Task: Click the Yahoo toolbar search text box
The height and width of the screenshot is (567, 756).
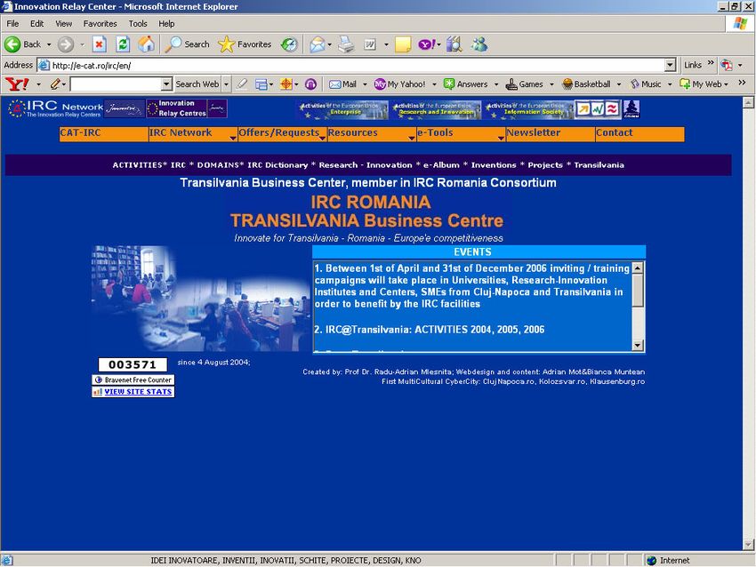Action: [116, 84]
